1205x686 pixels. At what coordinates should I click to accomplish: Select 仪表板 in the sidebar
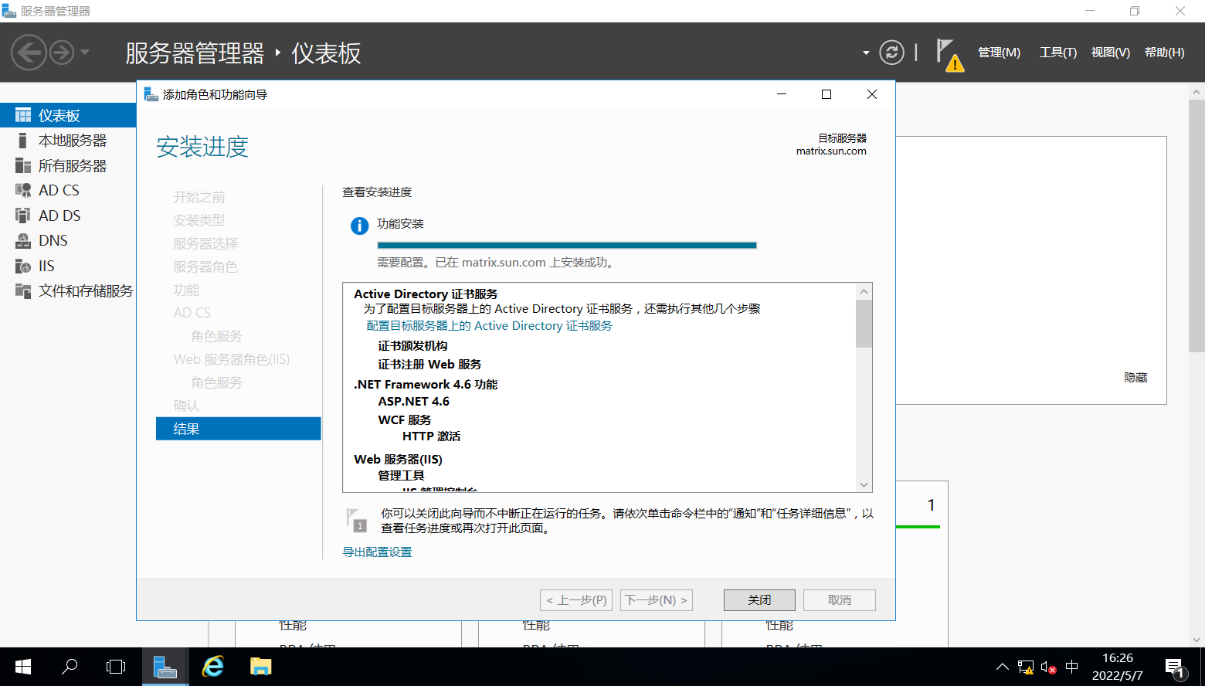[68, 115]
